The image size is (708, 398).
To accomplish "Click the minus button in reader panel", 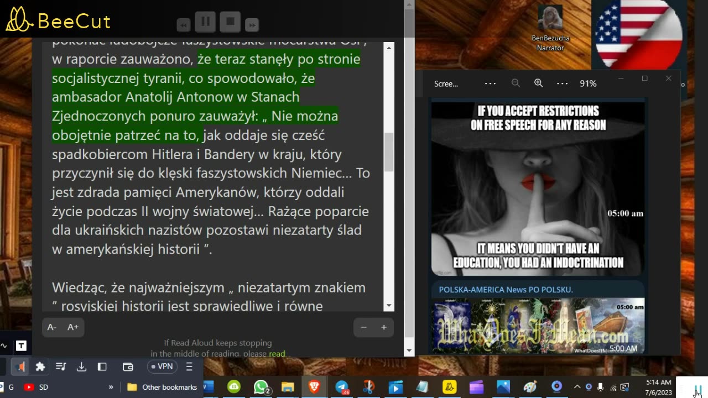I will [363, 327].
